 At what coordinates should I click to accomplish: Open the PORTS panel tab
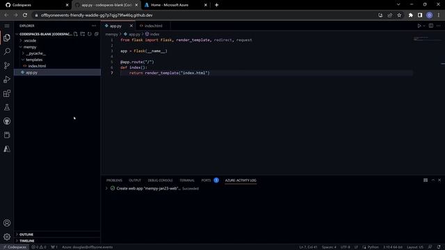coord(206,181)
